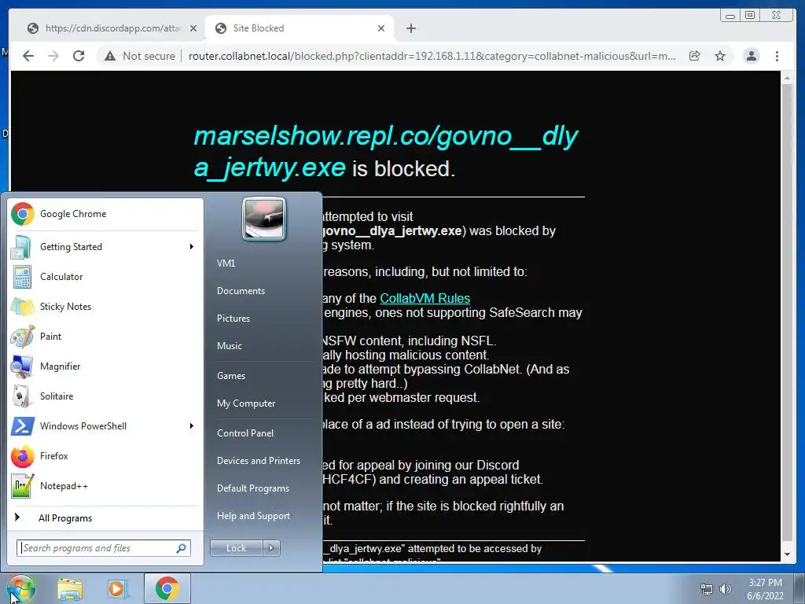Click the page scrollbar up arrow
805x604 pixels.
click(x=787, y=78)
